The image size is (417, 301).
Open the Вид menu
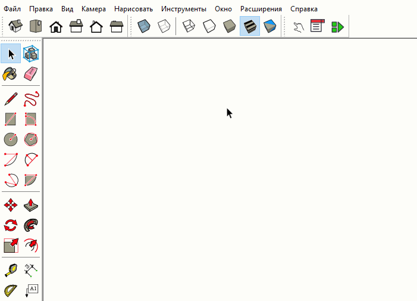67,9
